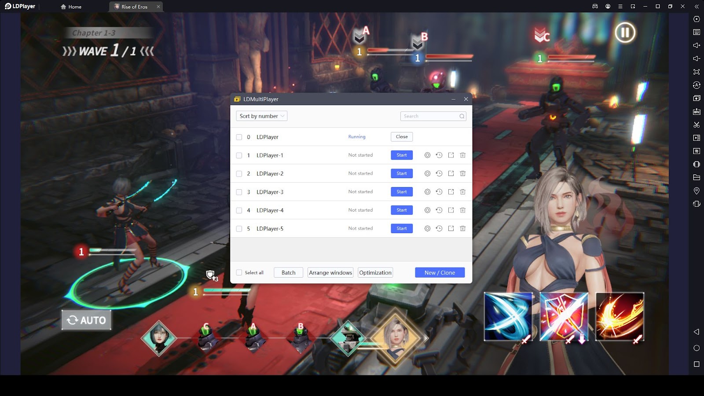Close the LDMultiPlayer dialog
This screenshot has height=396, width=704.
coord(466,99)
